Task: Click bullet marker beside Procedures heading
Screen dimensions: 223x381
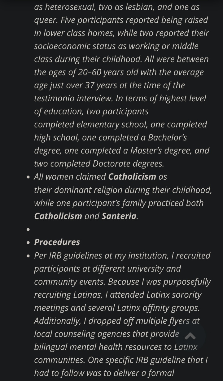Action: pos(28,242)
